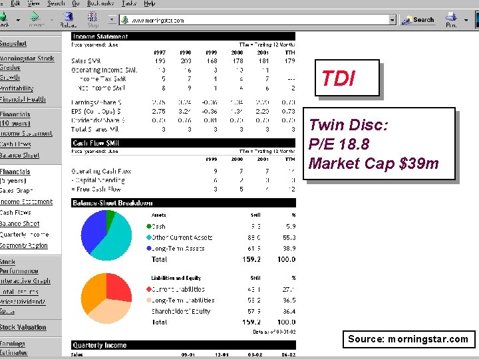Click the Liabilities and Equity pie chart
Screen dimensions: 479x359
106,299
